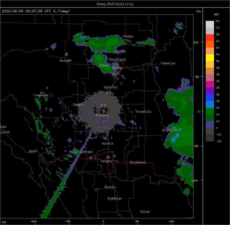
Task: Click the Base_Reflectivity title
Action: [x=115, y=4]
